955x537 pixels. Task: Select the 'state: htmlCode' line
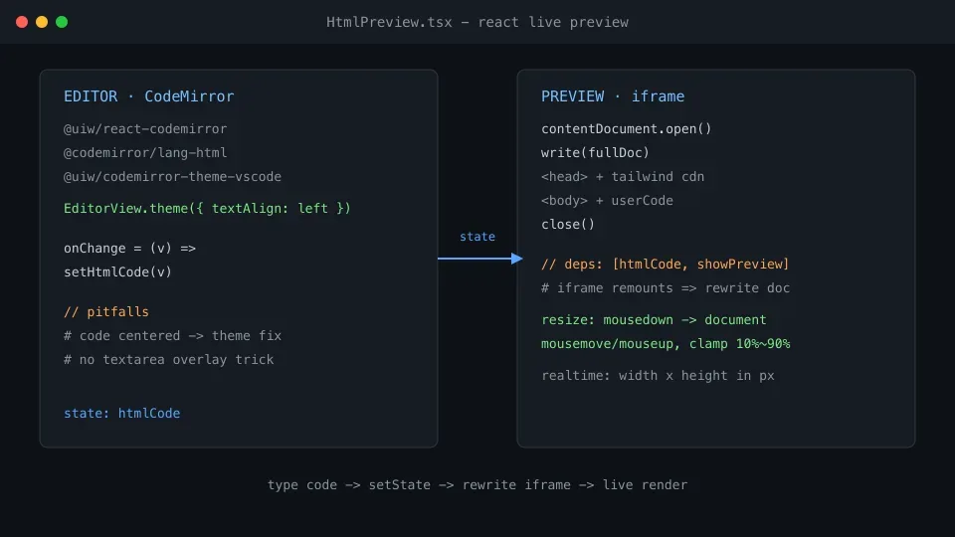pos(121,414)
